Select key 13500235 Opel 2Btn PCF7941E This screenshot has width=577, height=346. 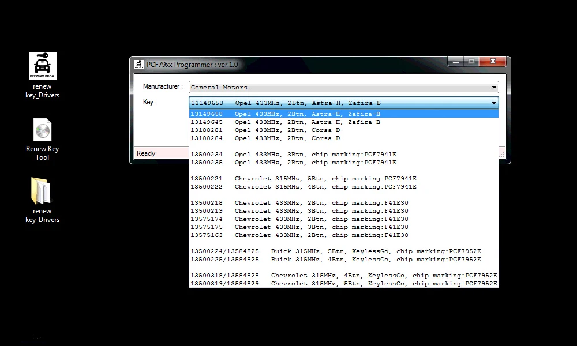click(x=344, y=163)
